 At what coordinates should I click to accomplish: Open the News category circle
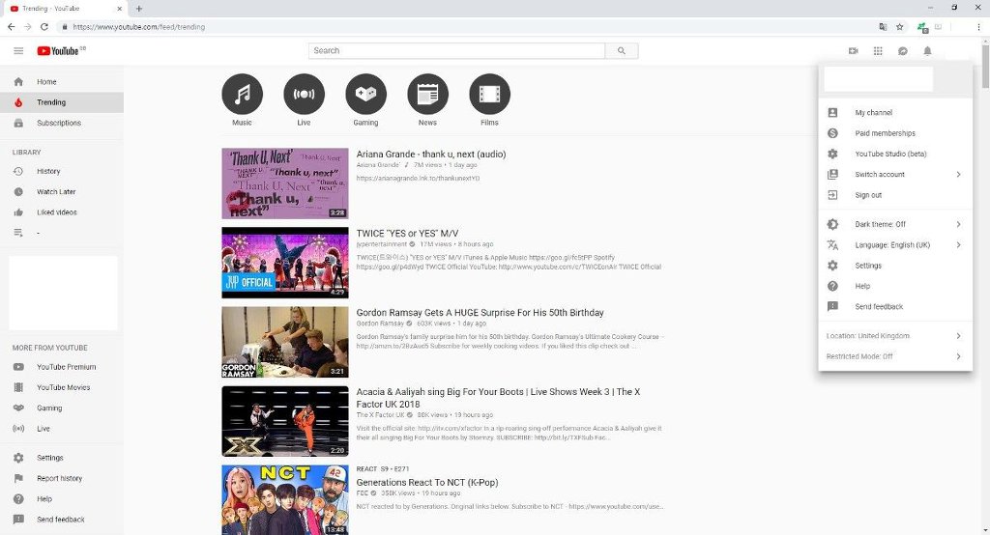427,94
